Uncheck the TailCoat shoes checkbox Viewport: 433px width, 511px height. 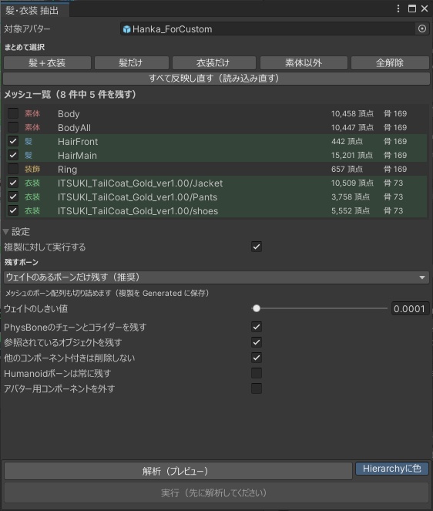[x=13, y=210]
